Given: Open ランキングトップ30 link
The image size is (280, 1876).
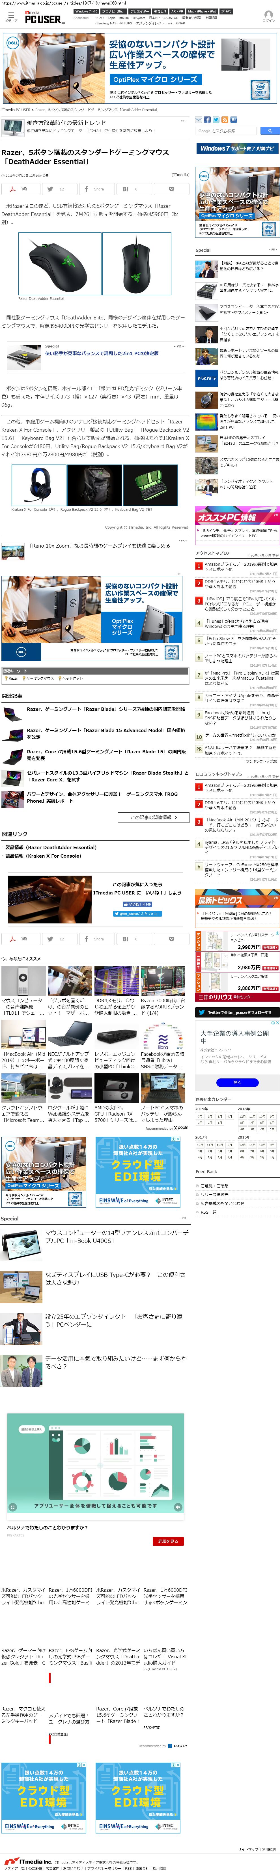Looking at the screenshot, I should point(260,761).
